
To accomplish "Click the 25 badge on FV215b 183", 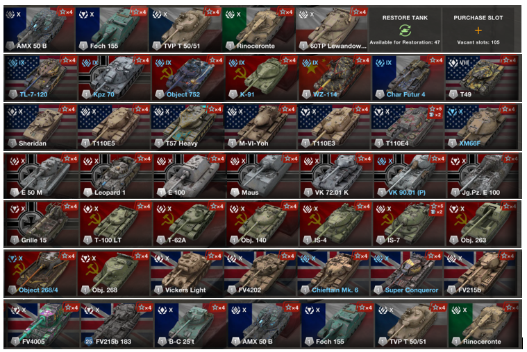I will click(89, 342).
